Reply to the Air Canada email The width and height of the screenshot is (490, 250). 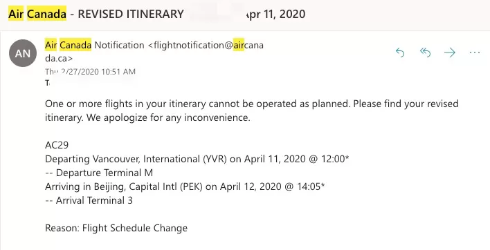click(x=400, y=52)
